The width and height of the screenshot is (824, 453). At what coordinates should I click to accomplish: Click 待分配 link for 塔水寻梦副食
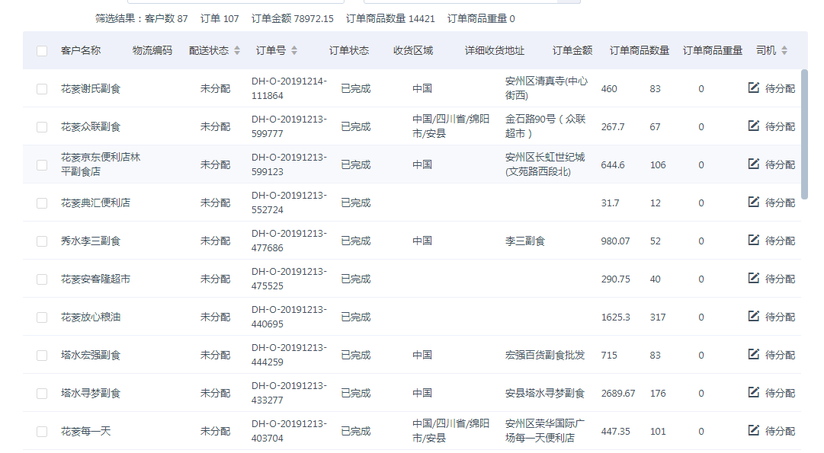pos(780,394)
